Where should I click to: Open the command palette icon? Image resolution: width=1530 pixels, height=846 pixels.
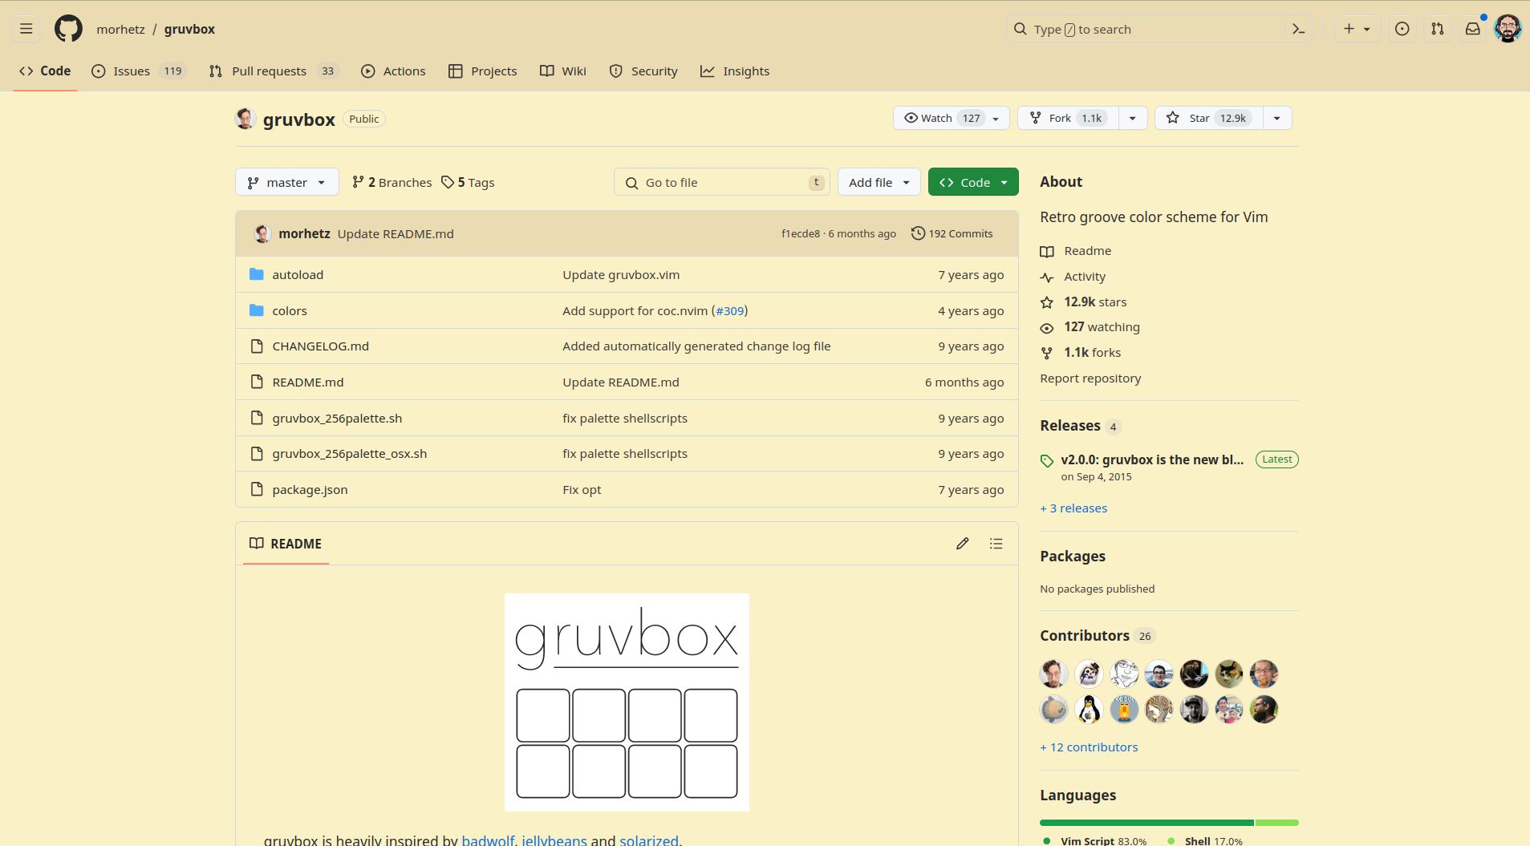coord(1298,29)
